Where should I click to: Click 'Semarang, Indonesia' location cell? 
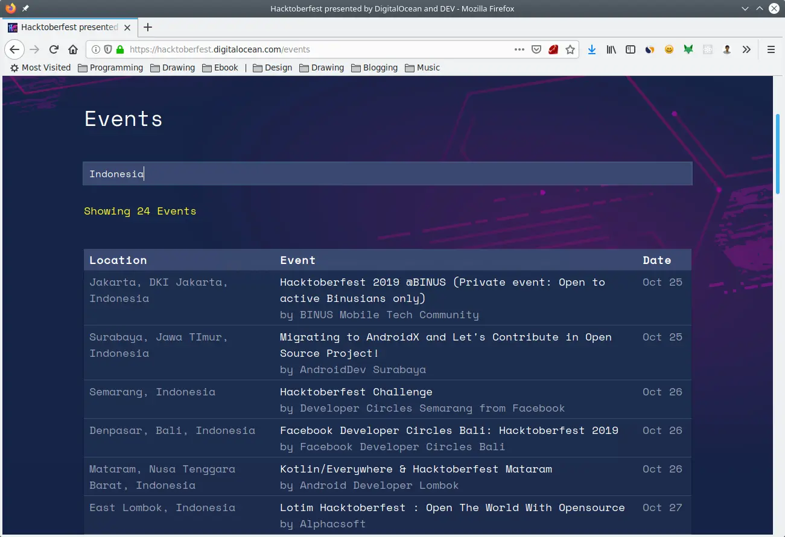[x=152, y=392]
